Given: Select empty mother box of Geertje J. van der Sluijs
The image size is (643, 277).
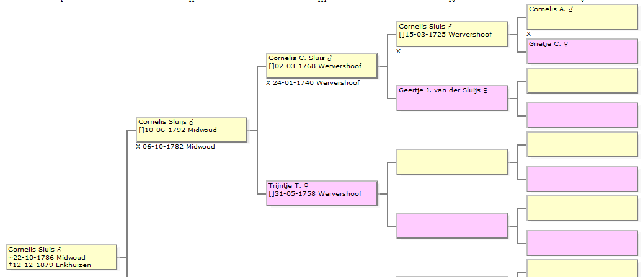Looking at the screenshot, I should tap(582, 115).
